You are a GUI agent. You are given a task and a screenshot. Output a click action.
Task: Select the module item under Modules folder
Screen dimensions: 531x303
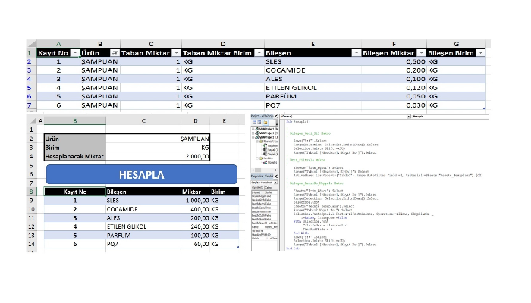(x=270, y=162)
